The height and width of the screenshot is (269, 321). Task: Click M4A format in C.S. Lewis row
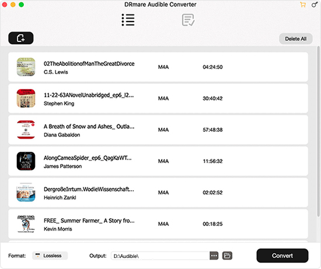click(x=163, y=67)
